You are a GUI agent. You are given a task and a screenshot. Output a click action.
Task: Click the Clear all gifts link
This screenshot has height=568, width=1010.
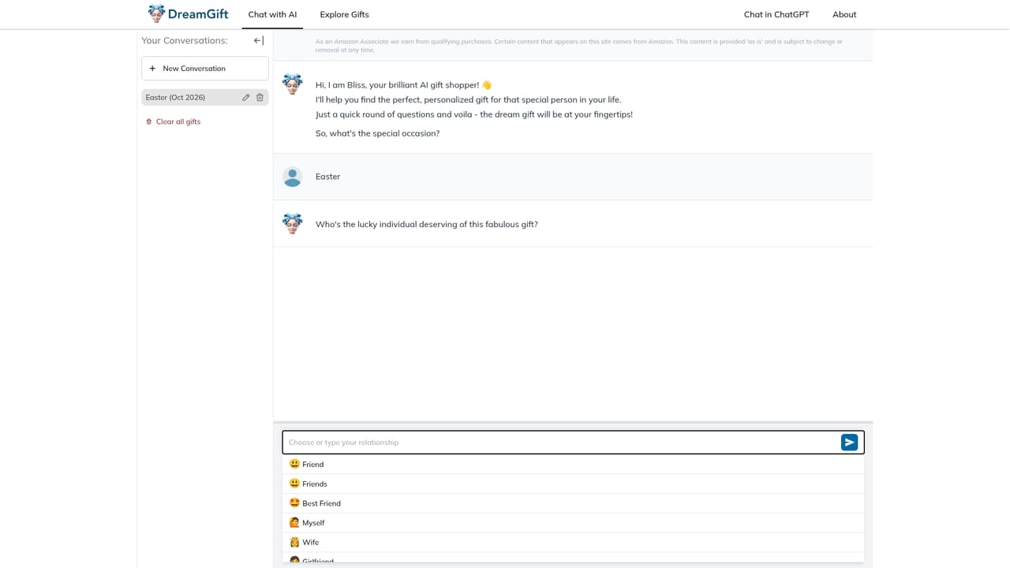pyautogui.click(x=174, y=121)
